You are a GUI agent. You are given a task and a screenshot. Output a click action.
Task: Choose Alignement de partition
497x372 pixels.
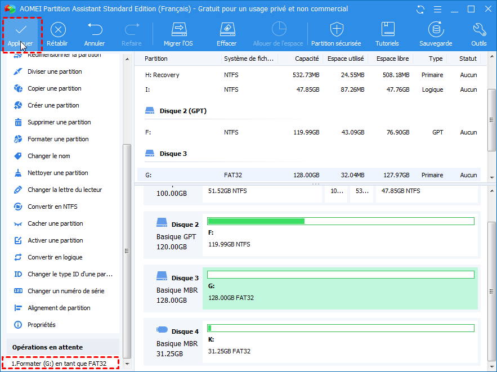click(59, 308)
